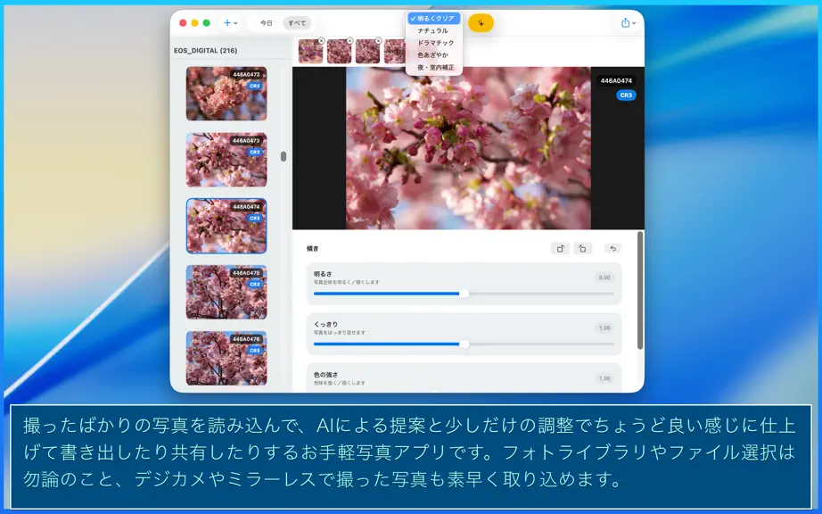This screenshot has height=514, width=822.
Task: Switch to the 今日 tab
Action: pos(267,23)
